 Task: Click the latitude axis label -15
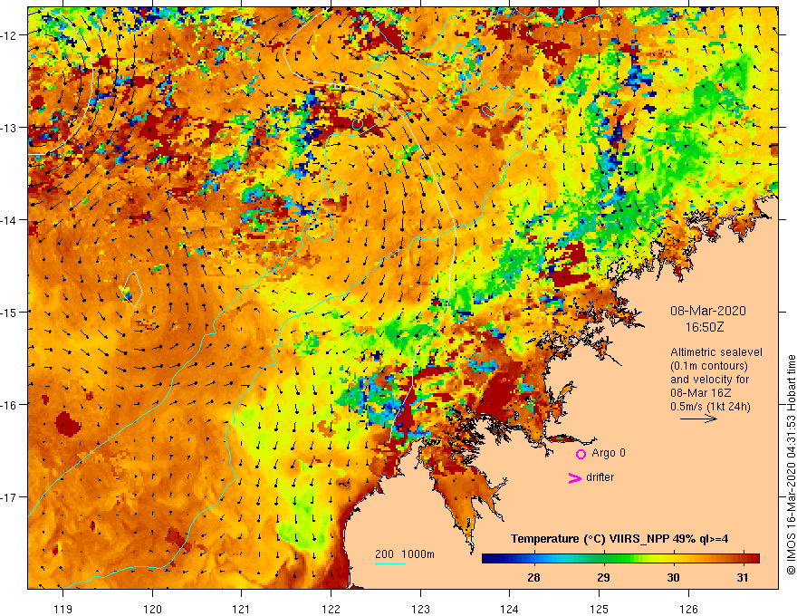(10, 312)
